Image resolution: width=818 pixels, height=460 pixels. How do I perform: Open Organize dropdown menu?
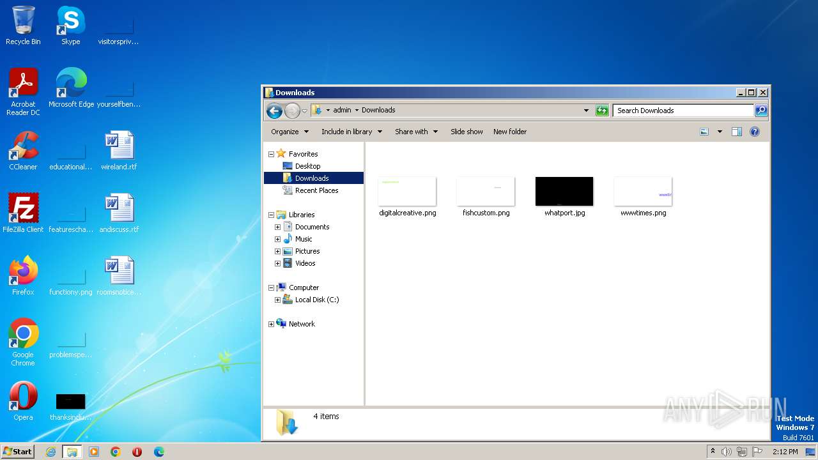289,132
